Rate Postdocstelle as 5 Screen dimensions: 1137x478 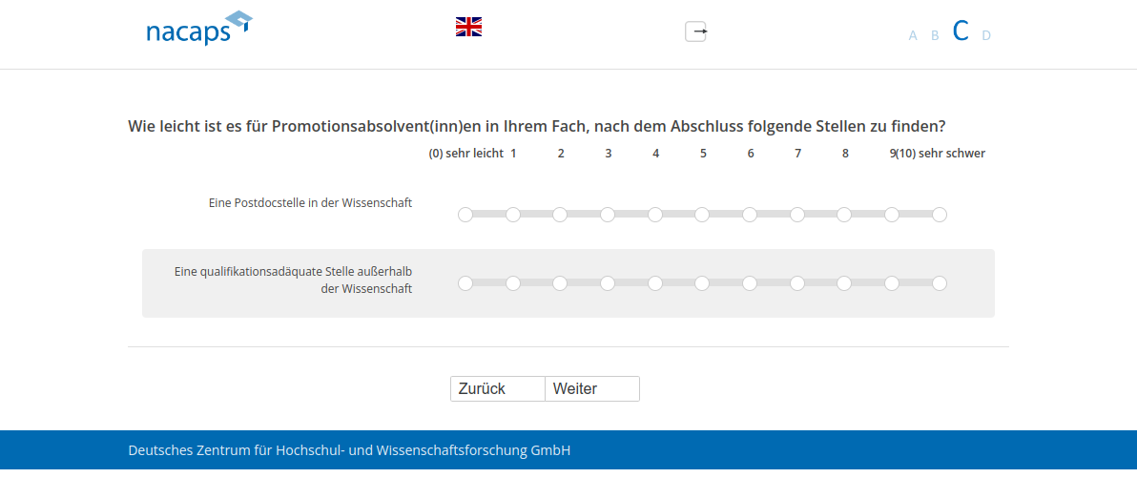tap(702, 215)
